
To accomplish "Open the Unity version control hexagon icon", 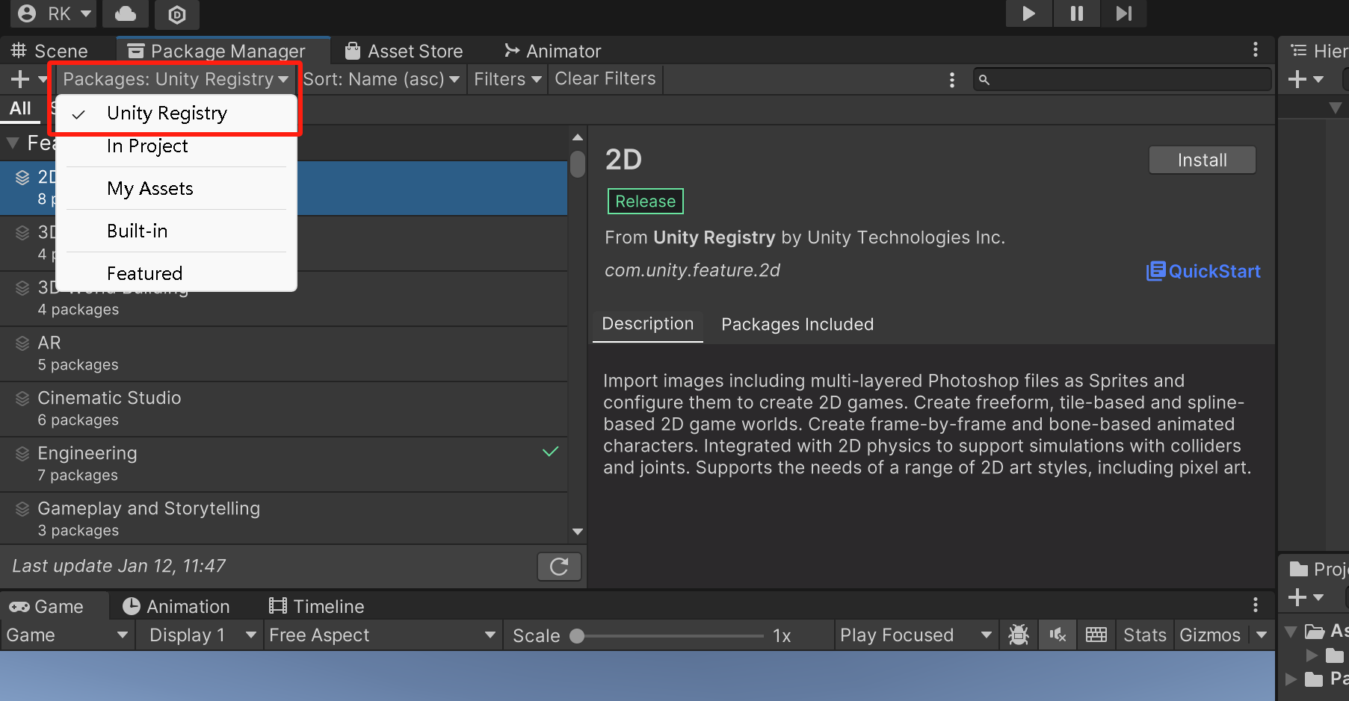I will coord(177,14).
